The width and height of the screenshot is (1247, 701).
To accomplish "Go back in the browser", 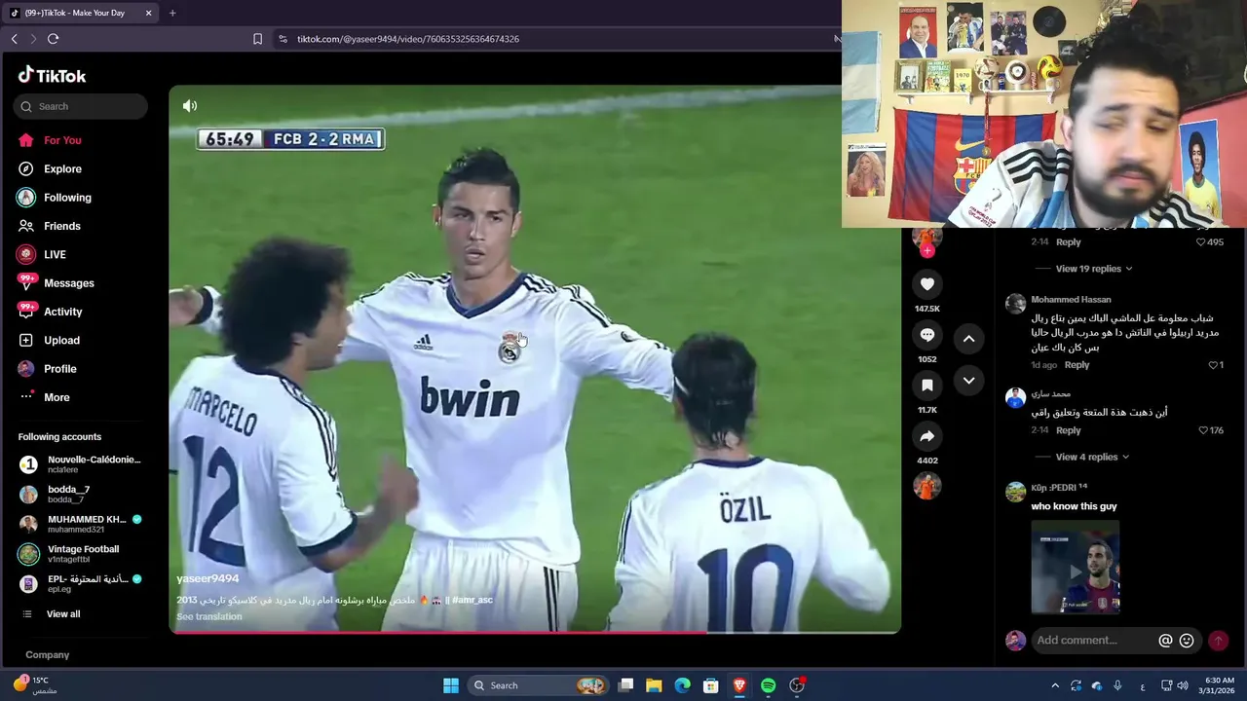I will tap(14, 39).
